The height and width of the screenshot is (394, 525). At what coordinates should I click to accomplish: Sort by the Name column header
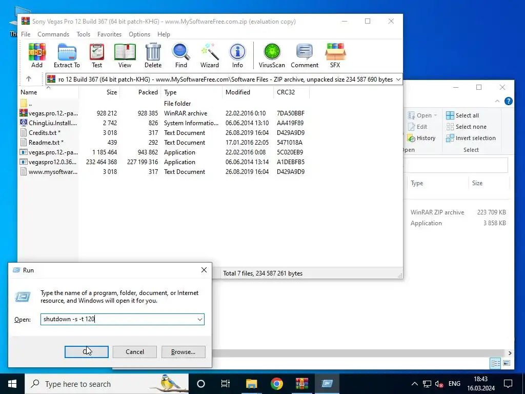[x=48, y=92]
